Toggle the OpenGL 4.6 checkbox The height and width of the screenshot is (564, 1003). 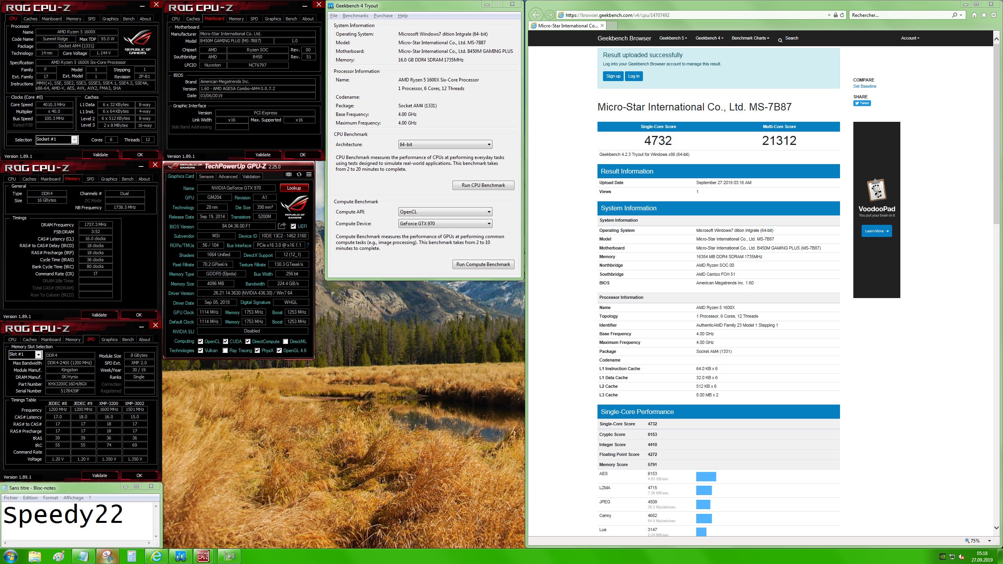(x=279, y=351)
